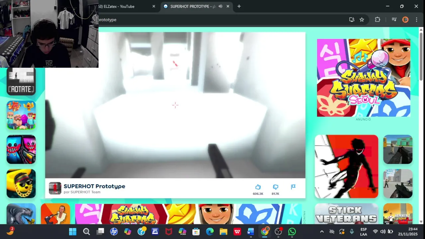Open the Subway Surfers Seoul ad
Viewport: 425px width, 239px height.
pos(364,78)
